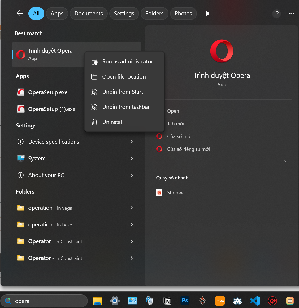Viewport: 299px width, 308px height.
Task: Select Uninstall from context menu
Action: click(x=113, y=122)
